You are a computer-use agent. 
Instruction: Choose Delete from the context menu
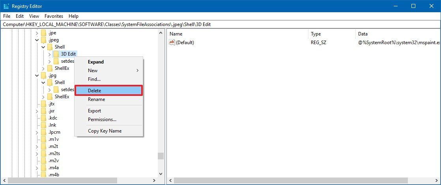pyautogui.click(x=109, y=91)
